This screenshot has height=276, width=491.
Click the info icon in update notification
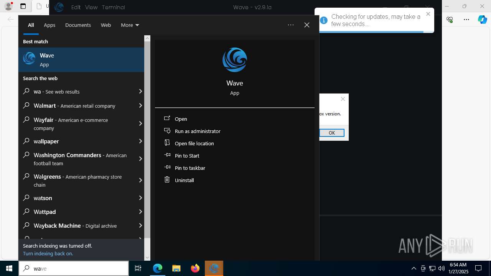click(324, 20)
